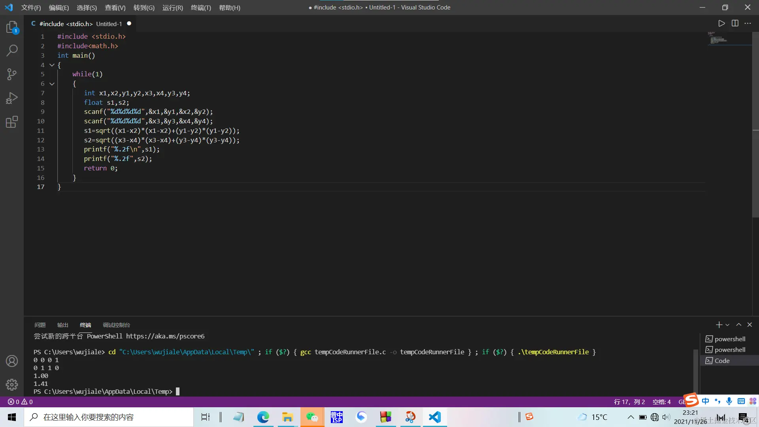Switch to the 问题 panel tab
Image resolution: width=759 pixels, height=427 pixels.
pos(40,325)
